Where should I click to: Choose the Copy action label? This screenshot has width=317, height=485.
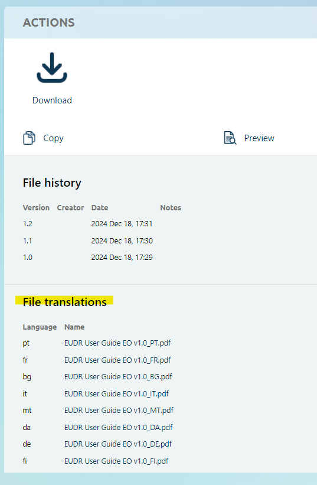coord(53,138)
